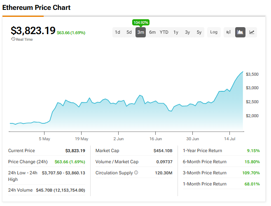Choose the 6m time range
This screenshot has width=271, height=206.
152,32
